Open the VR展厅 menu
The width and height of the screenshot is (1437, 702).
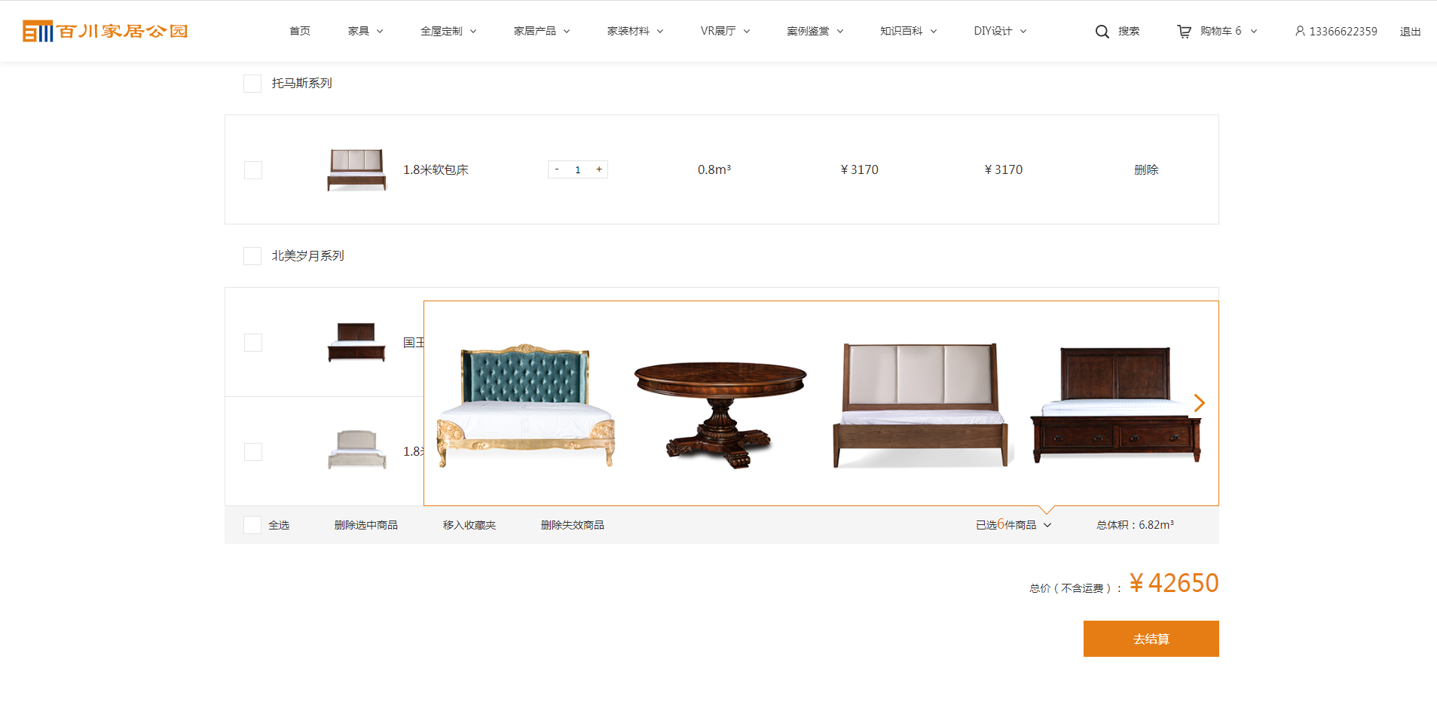(x=725, y=31)
